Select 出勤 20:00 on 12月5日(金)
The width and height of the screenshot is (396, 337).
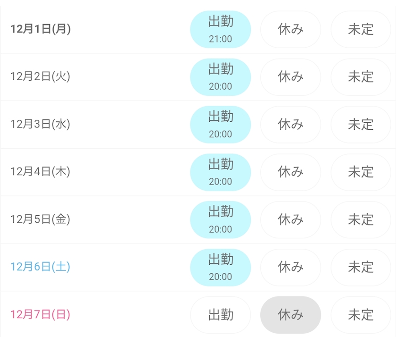coord(220,219)
